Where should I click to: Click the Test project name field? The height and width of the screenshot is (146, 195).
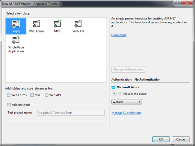(x=71, y=113)
